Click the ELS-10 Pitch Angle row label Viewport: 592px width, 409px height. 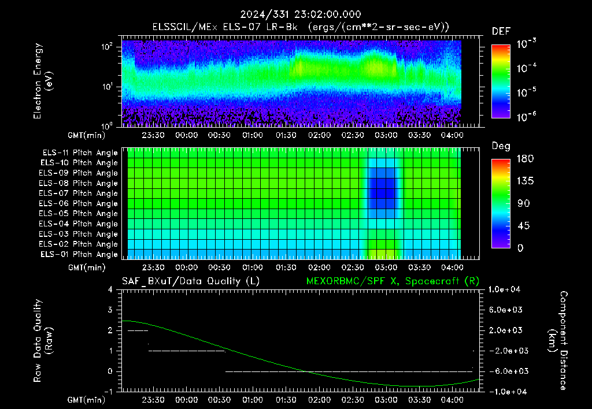(79, 163)
